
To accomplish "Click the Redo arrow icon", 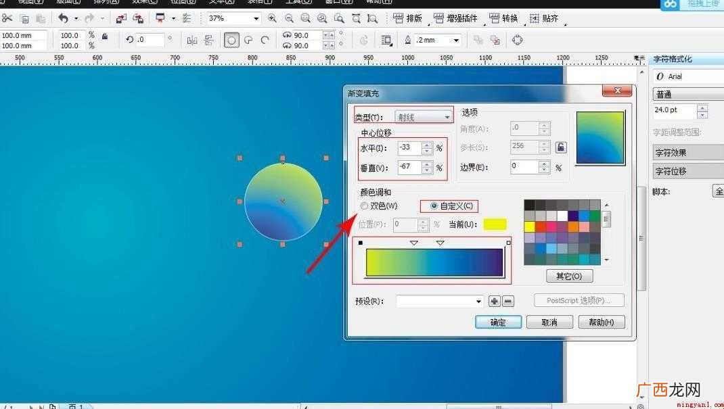I will [89, 18].
